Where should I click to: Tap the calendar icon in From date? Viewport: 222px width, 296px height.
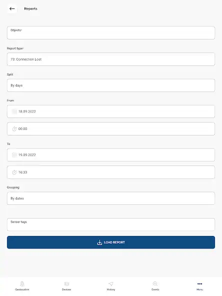tap(14, 111)
